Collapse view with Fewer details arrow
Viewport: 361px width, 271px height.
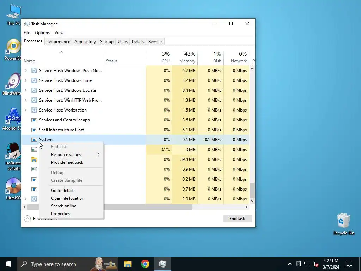(x=27, y=218)
